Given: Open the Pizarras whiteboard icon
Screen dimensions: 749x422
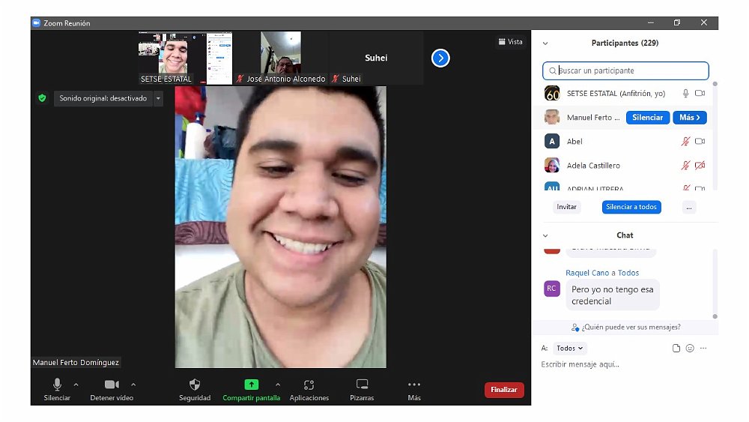Looking at the screenshot, I should 362,385.
